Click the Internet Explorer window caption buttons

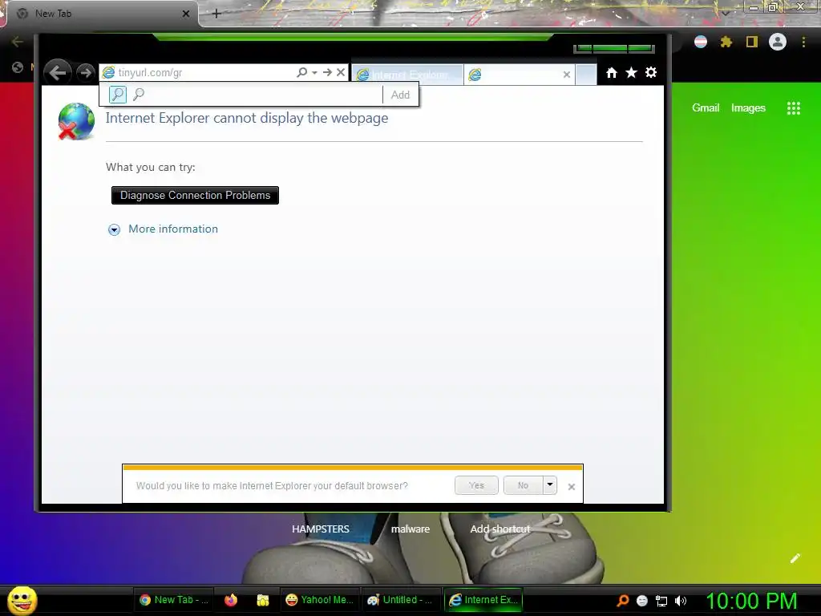[614, 49]
